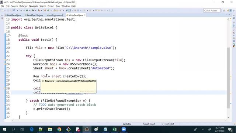Open the Run menu

click(58, 6)
